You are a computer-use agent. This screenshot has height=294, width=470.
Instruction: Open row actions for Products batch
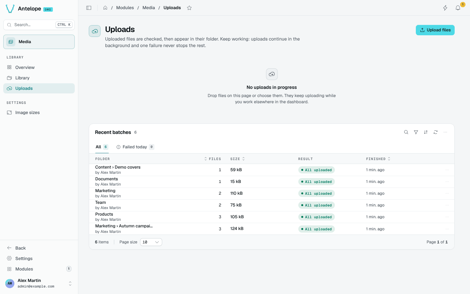point(447,217)
